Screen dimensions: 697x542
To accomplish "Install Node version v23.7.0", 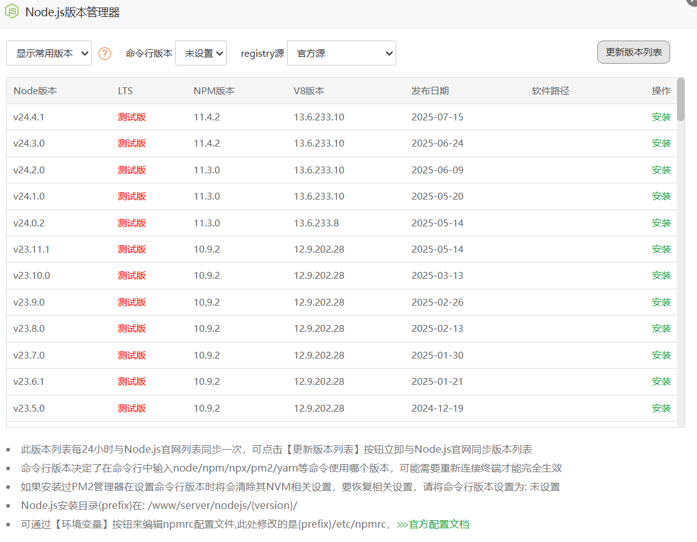I will [x=661, y=355].
